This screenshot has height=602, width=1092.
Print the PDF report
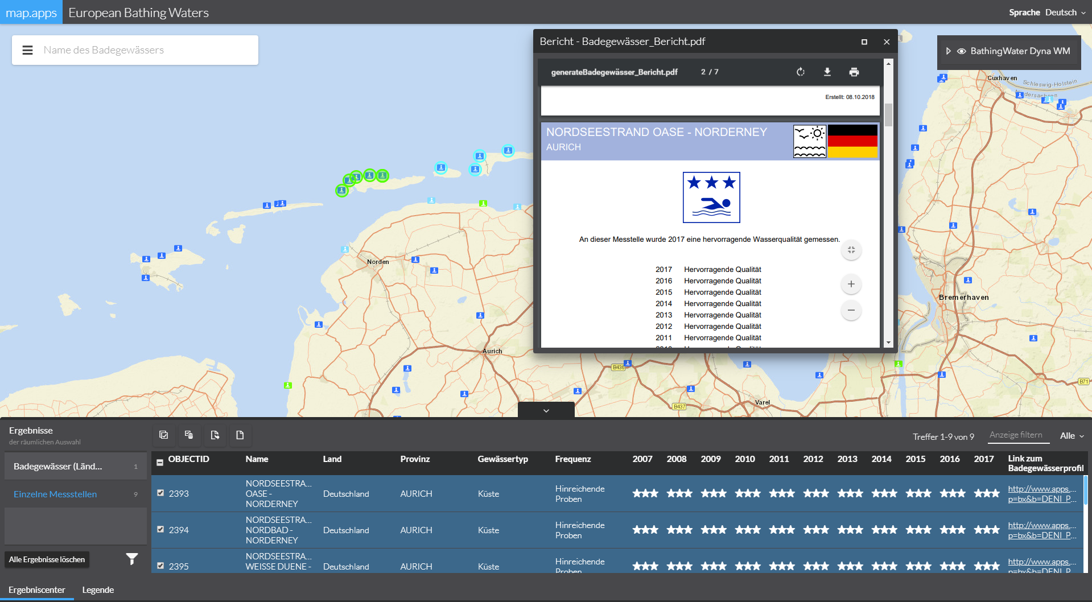[x=854, y=72]
